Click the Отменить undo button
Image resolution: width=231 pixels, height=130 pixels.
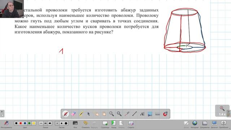click(x=86, y=124)
